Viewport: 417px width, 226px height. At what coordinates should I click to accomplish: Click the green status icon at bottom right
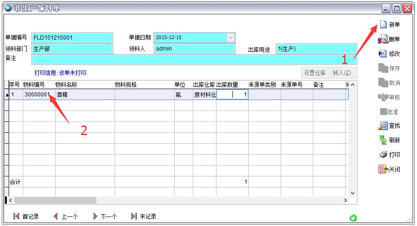353,218
